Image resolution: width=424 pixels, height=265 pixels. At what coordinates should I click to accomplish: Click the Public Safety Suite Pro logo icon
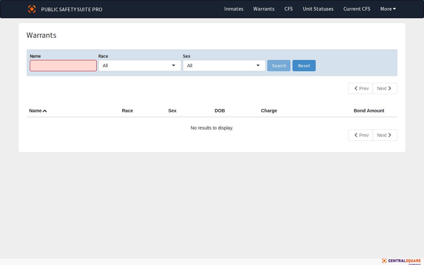coord(32,9)
